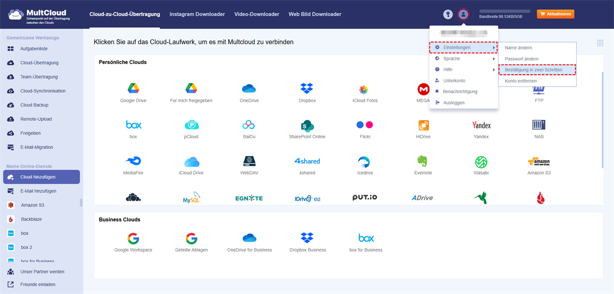Screen dimensions: 614x294
Task: Choose the Flickr icon
Action: (x=365, y=124)
